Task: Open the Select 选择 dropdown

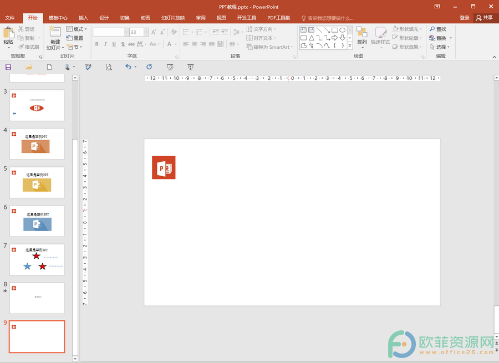Action: click(440, 47)
